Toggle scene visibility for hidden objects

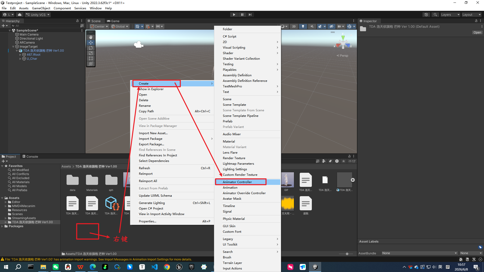pos(331,26)
